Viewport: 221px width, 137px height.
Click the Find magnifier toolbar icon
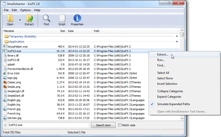pos(46,18)
